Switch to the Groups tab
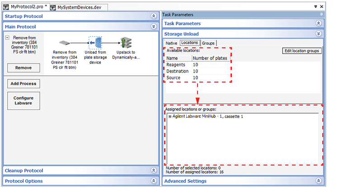 pos(208,43)
